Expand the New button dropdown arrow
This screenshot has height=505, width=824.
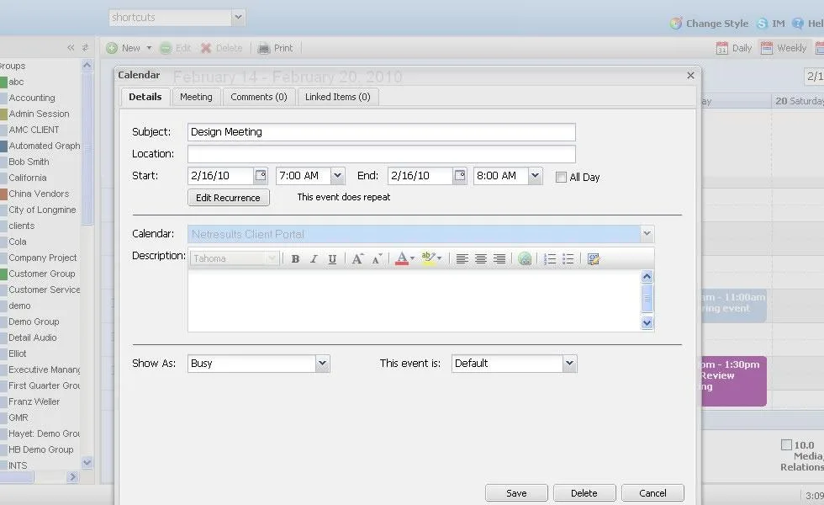tap(150, 48)
